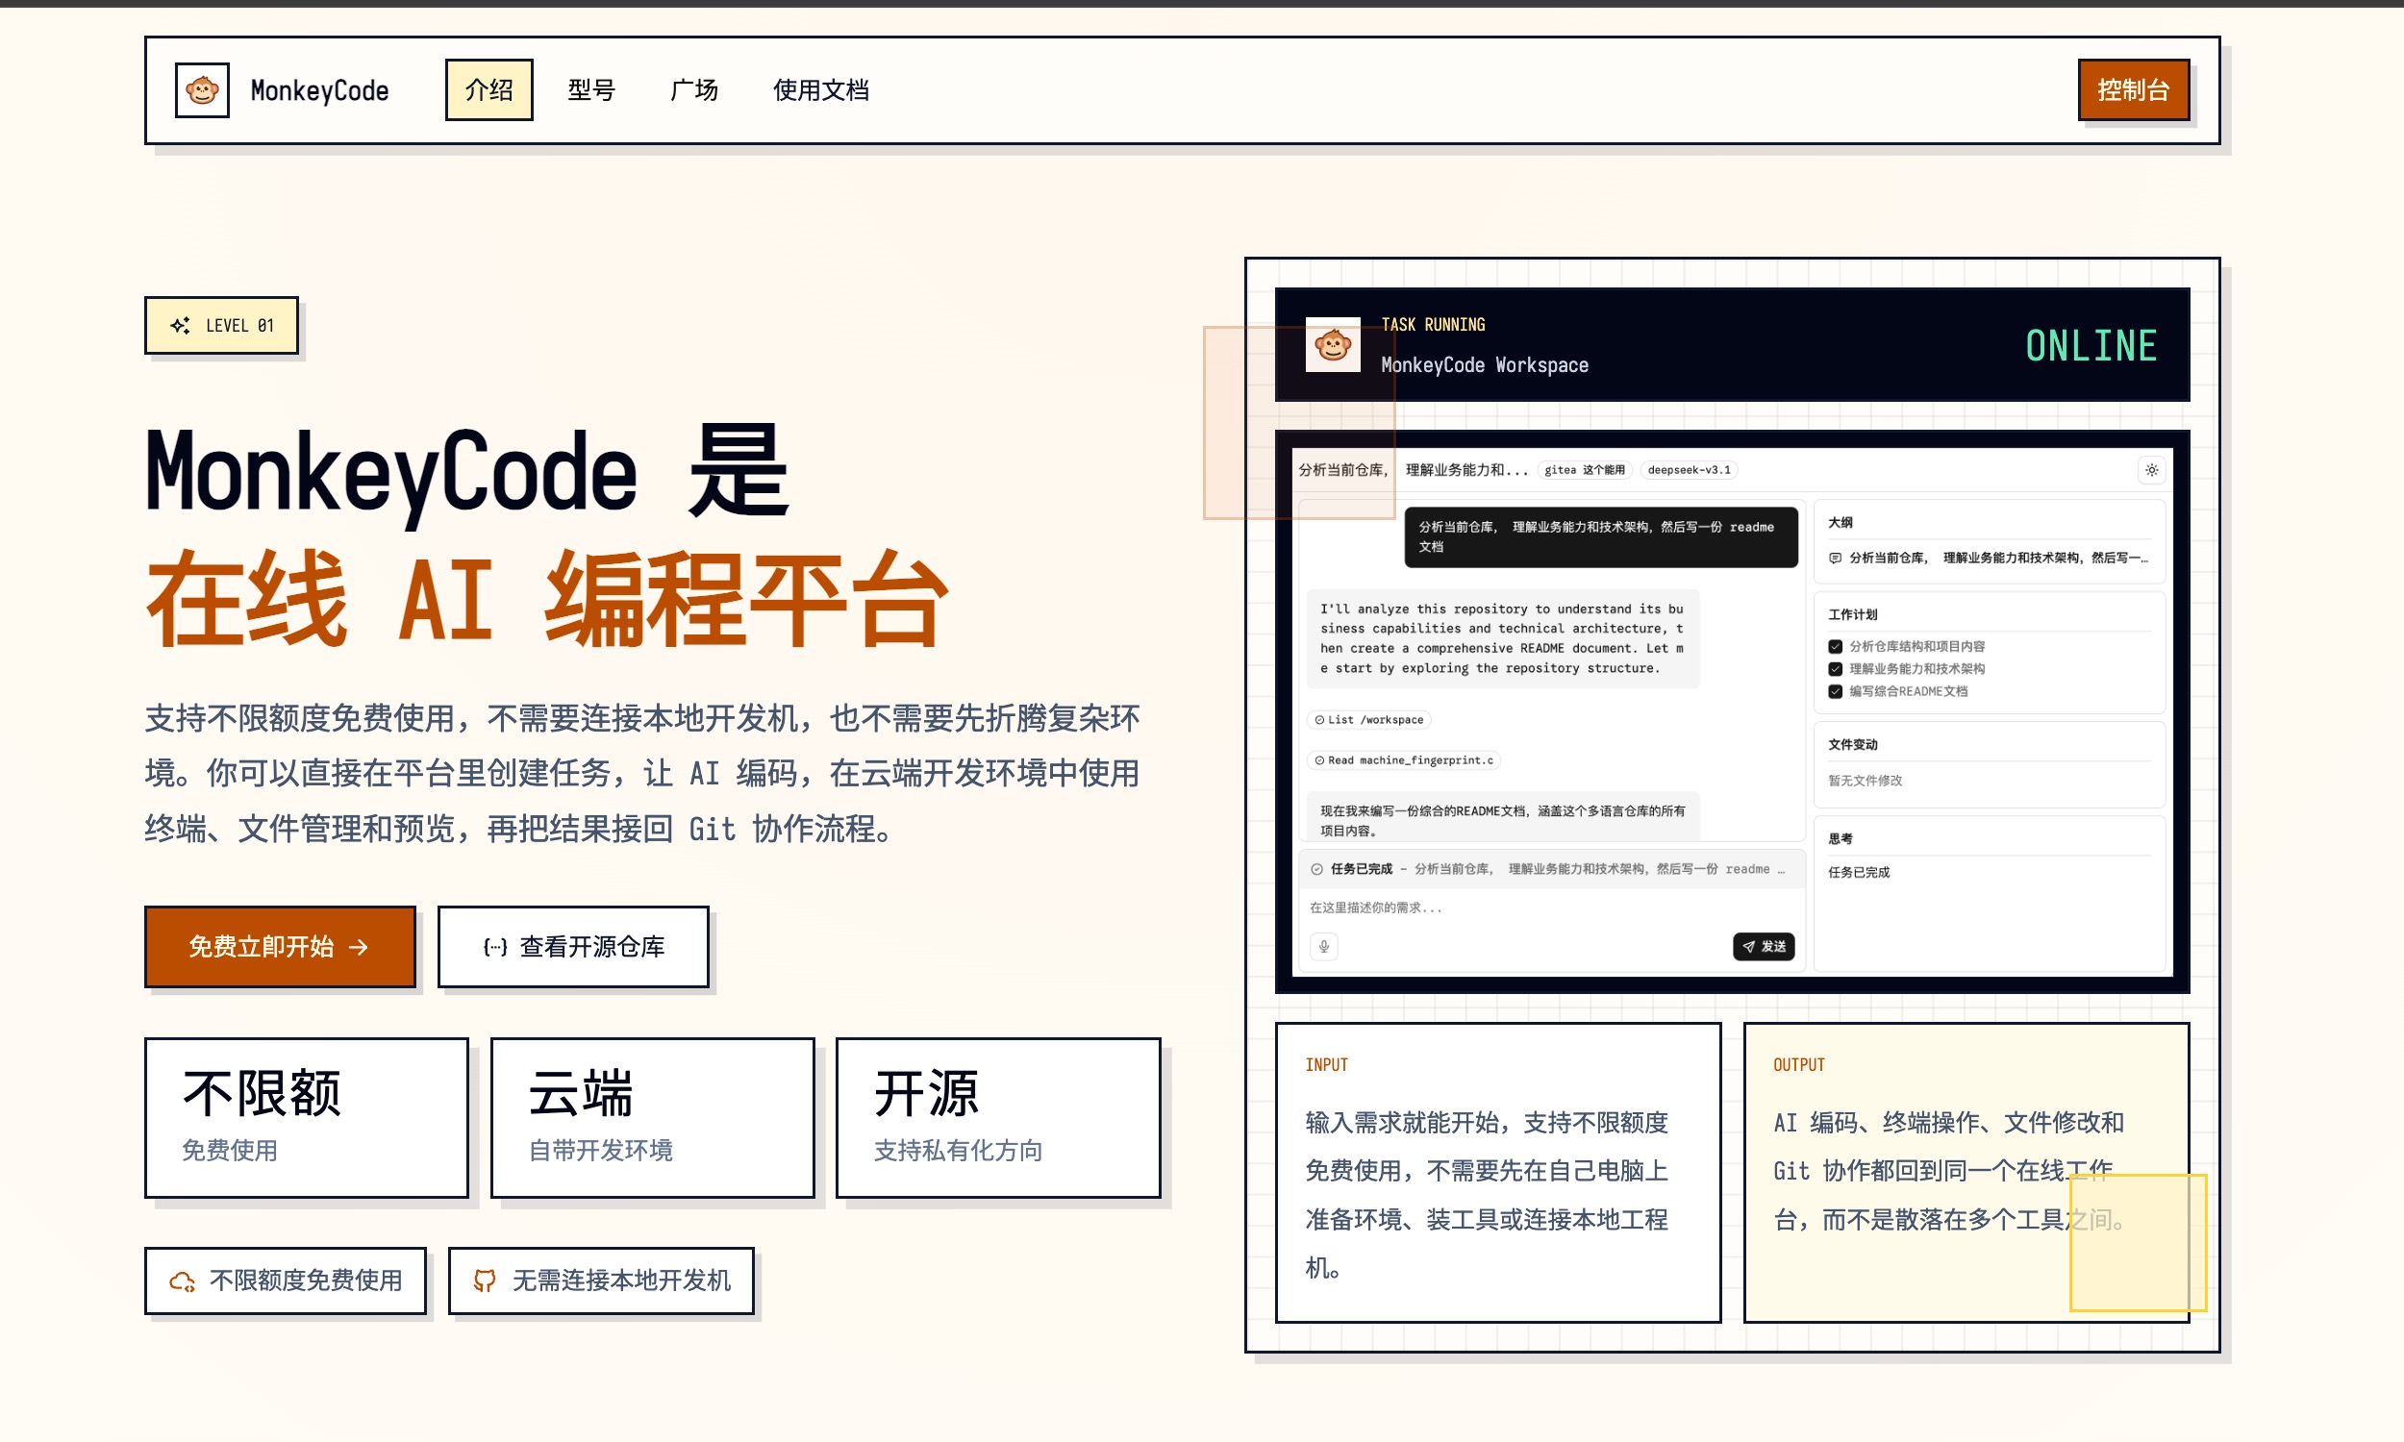
Task: Click 查看开源仓库 button
Action: click(x=573, y=947)
